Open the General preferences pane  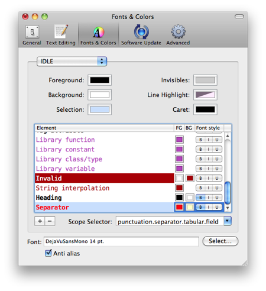coord(32,35)
